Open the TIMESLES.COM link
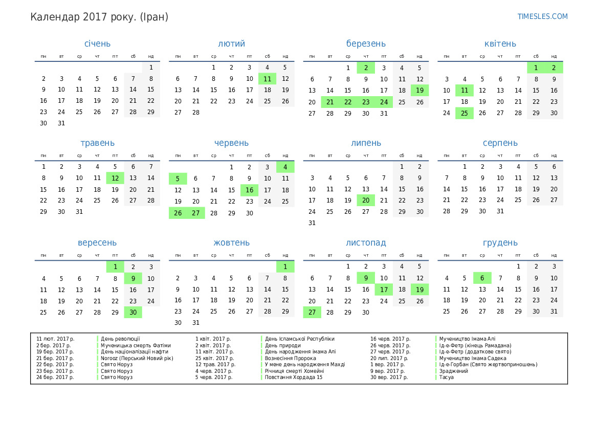The width and height of the screenshot is (598, 423). pyautogui.click(x=542, y=16)
